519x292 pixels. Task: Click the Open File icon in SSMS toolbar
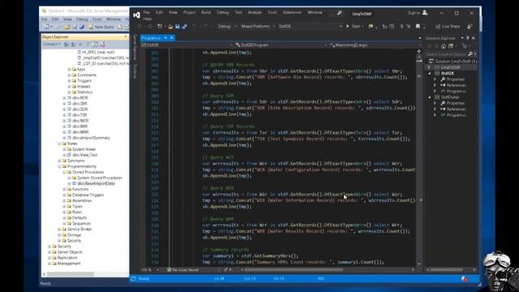pyautogui.click(x=67, y=27)
